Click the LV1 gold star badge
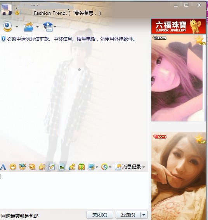Screen dimensions: 208x220 [x=200, y=40]
